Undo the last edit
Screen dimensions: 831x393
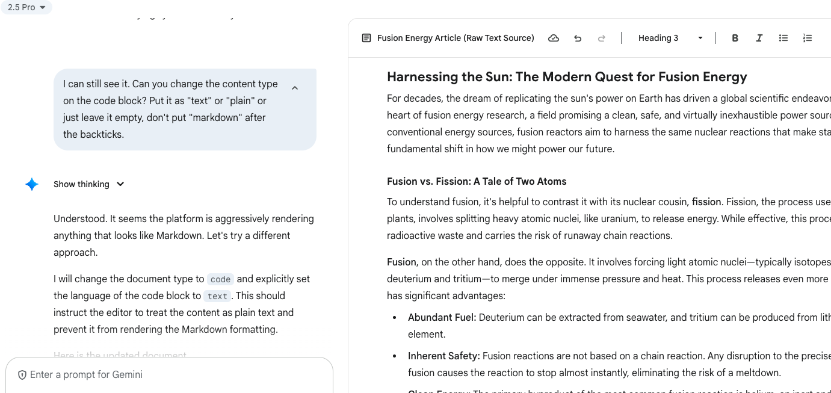click(x=578, y=38)
